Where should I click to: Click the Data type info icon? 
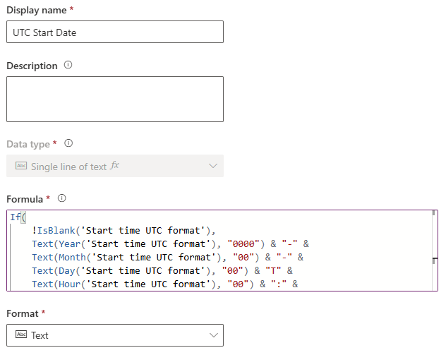click(68, 143)
